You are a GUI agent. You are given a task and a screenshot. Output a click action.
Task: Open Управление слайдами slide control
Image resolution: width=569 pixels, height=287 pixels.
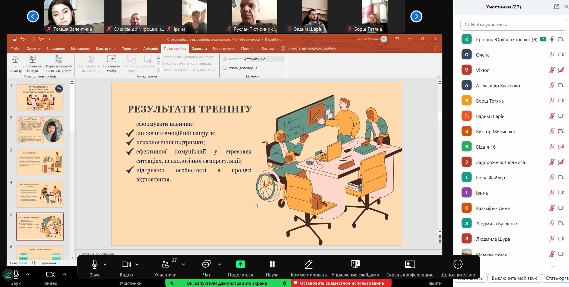[x=355, y=264]
